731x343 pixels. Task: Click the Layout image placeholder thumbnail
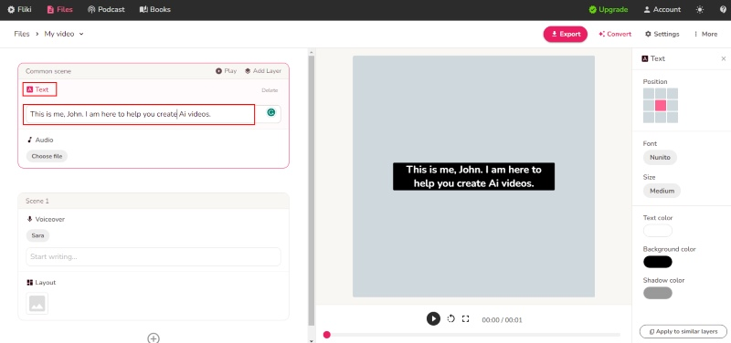coord(37,304)
